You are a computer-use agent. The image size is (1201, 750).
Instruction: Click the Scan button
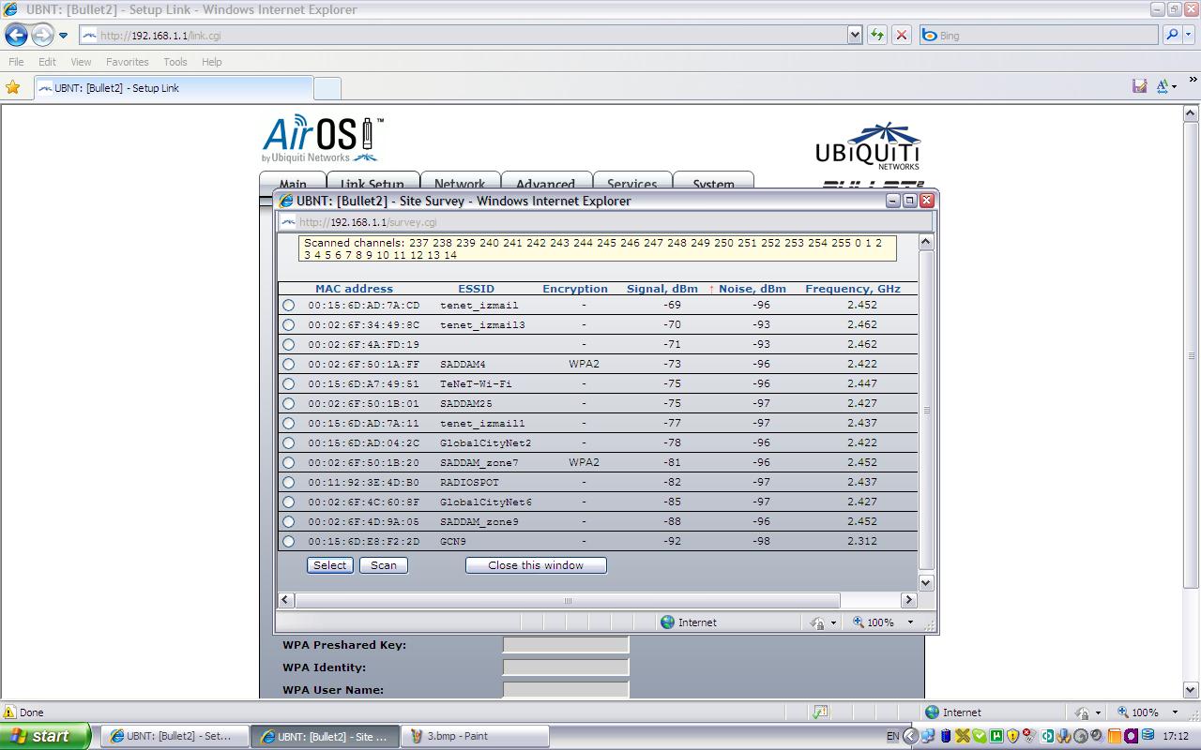pyautogui.click(x=384, y=565)
